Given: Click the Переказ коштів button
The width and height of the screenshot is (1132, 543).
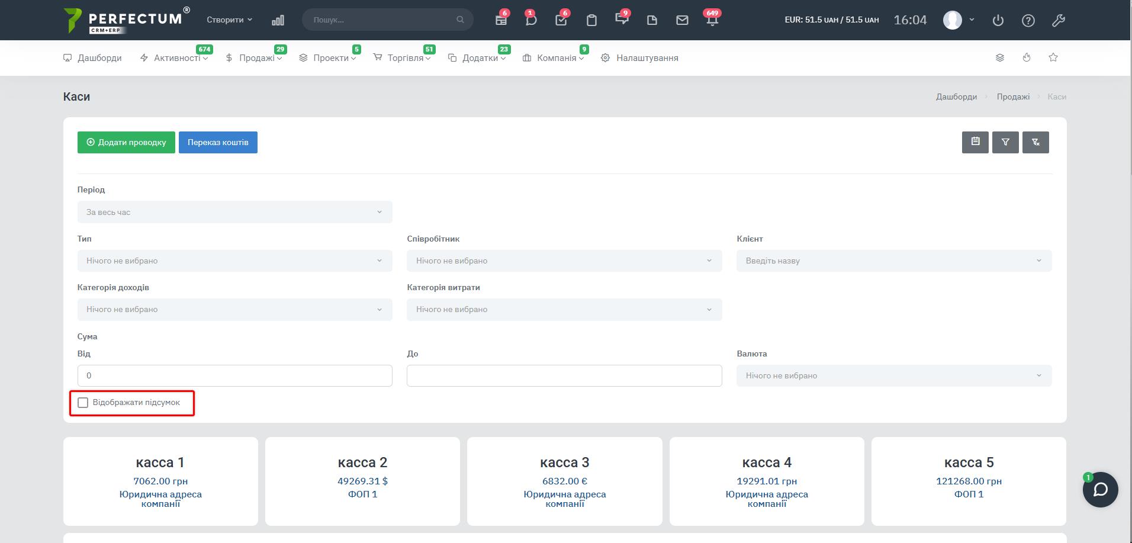Looking at the screenshot, I should click(218, 142).
